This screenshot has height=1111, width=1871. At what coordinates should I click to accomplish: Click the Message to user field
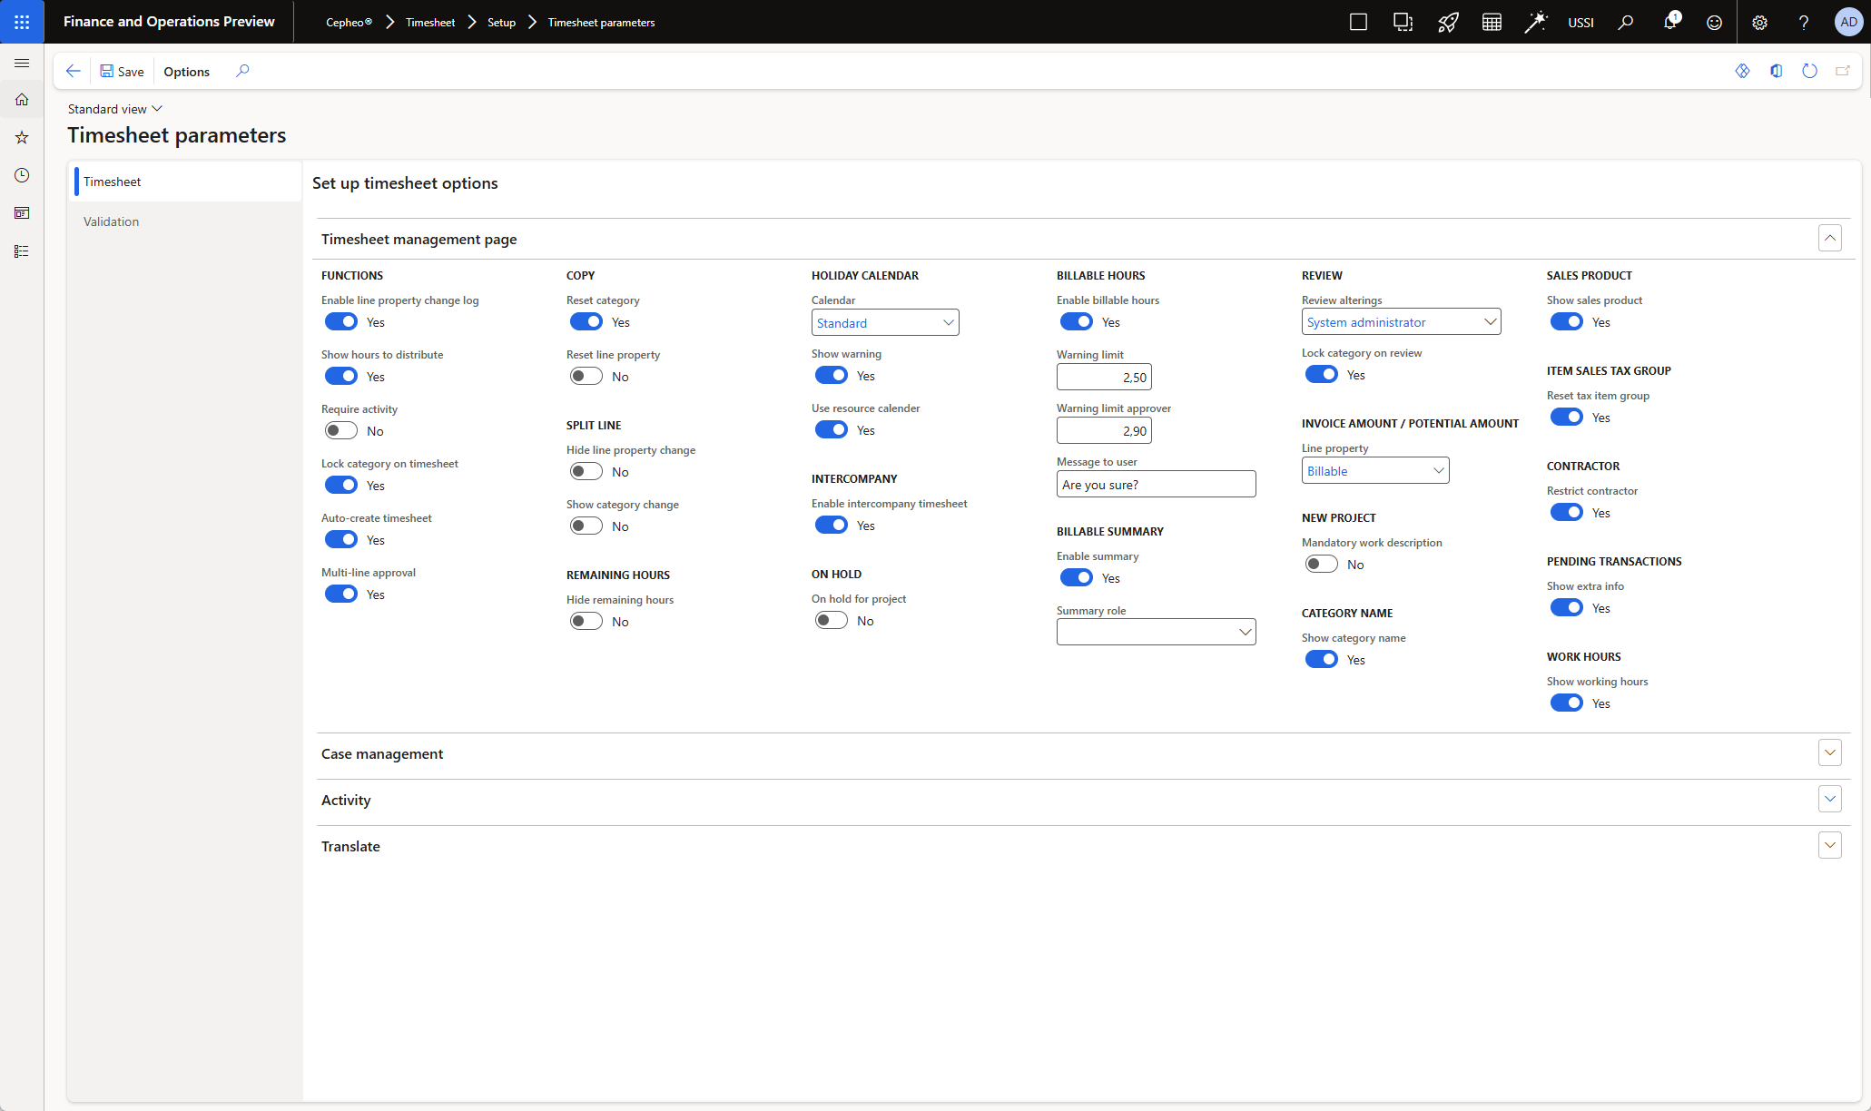click(1156, 485)
